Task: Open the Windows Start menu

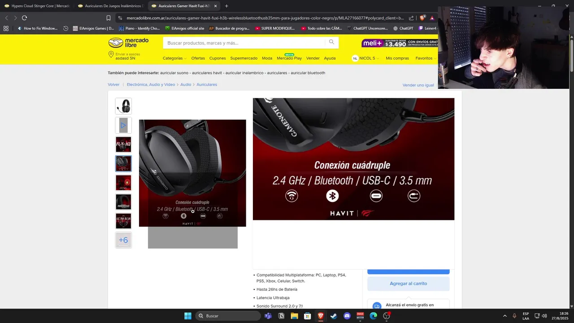Action: pos(188,316)
